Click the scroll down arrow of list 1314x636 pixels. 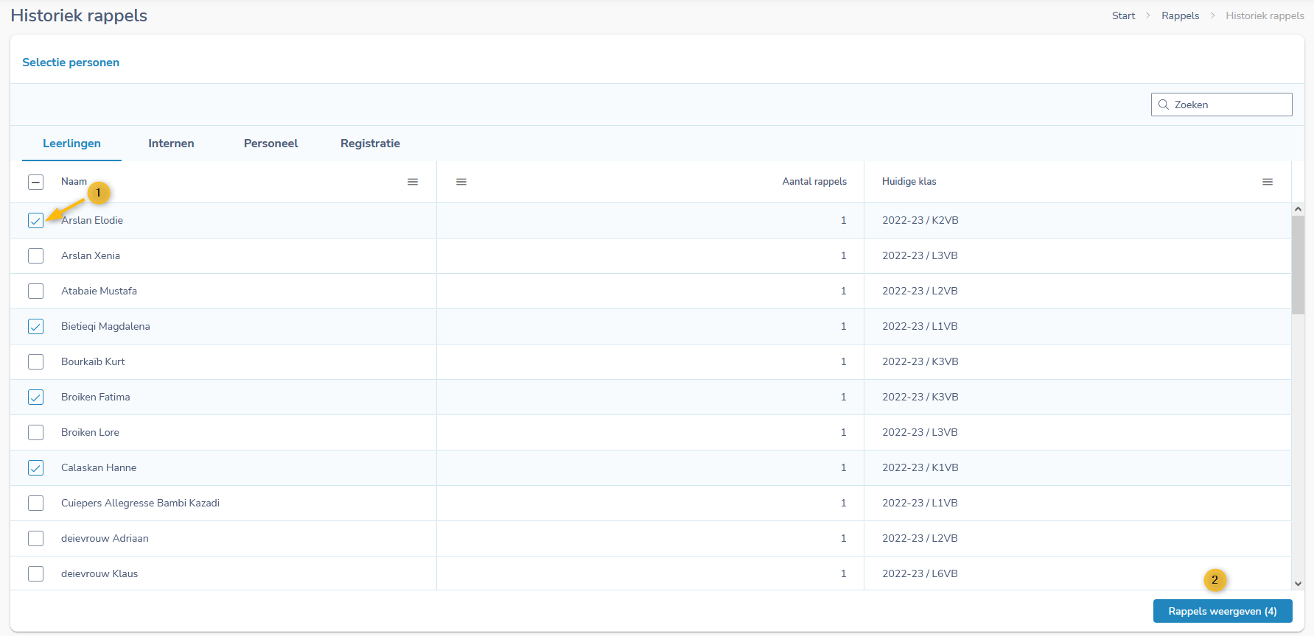click(1298, 583)
